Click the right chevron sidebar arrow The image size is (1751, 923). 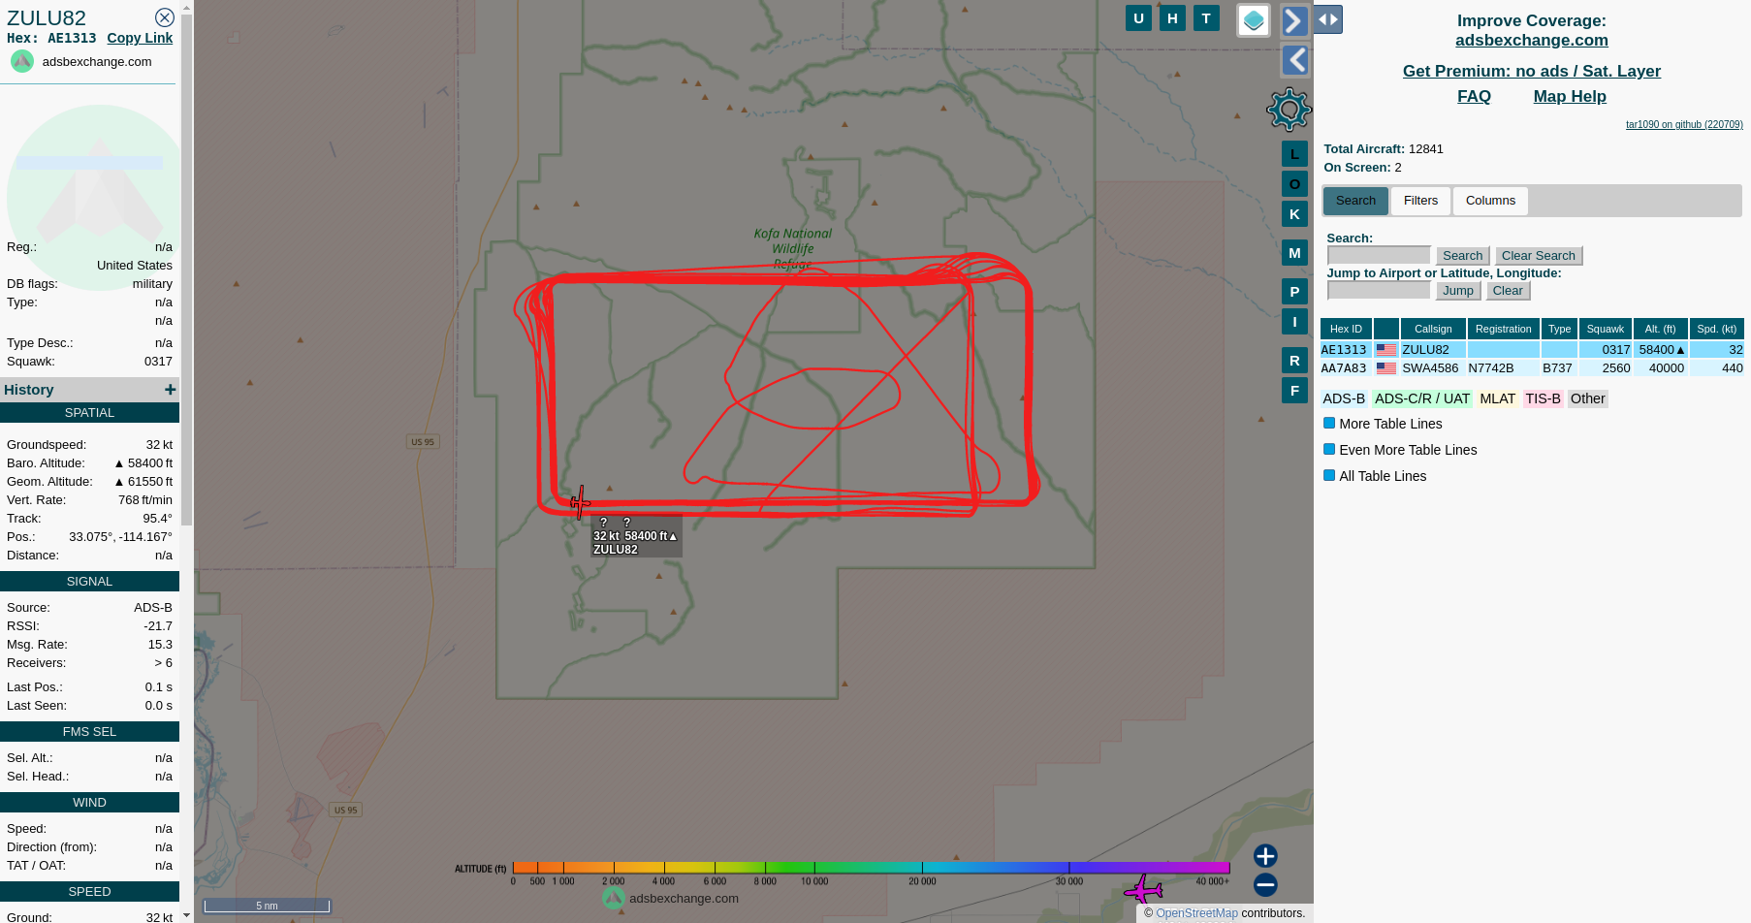(1295, 20)
